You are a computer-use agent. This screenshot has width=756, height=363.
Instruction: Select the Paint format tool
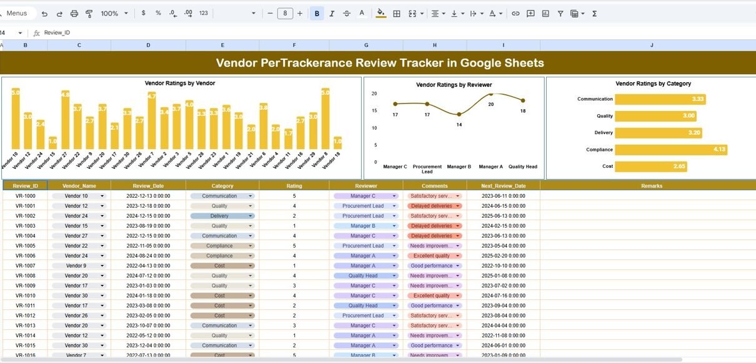(89, 13)
